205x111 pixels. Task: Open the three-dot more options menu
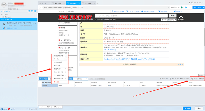pyautogui.click(x=190, y=7)
